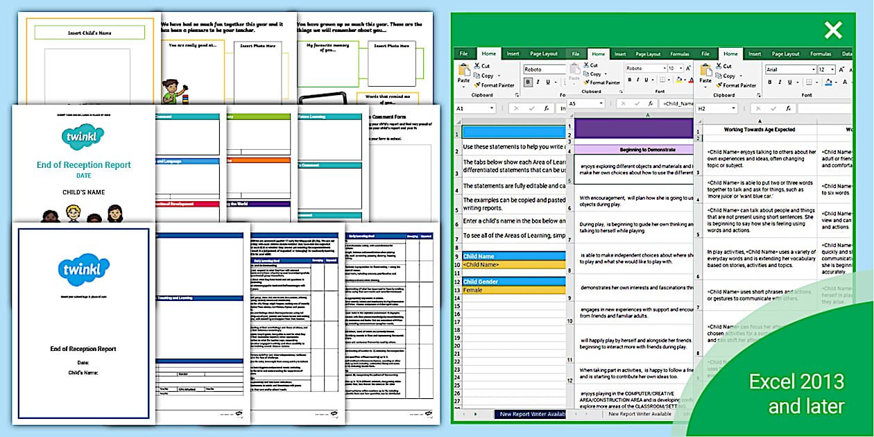This screenshot has height=437, width=874.
Task: Click the Borders icon in the Font group
Action: [809, 83]
